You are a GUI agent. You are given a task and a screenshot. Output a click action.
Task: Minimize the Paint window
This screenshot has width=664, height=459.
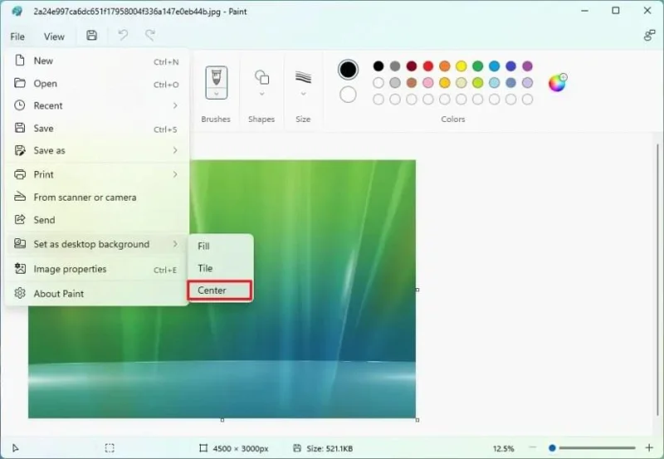click(585, 11)
